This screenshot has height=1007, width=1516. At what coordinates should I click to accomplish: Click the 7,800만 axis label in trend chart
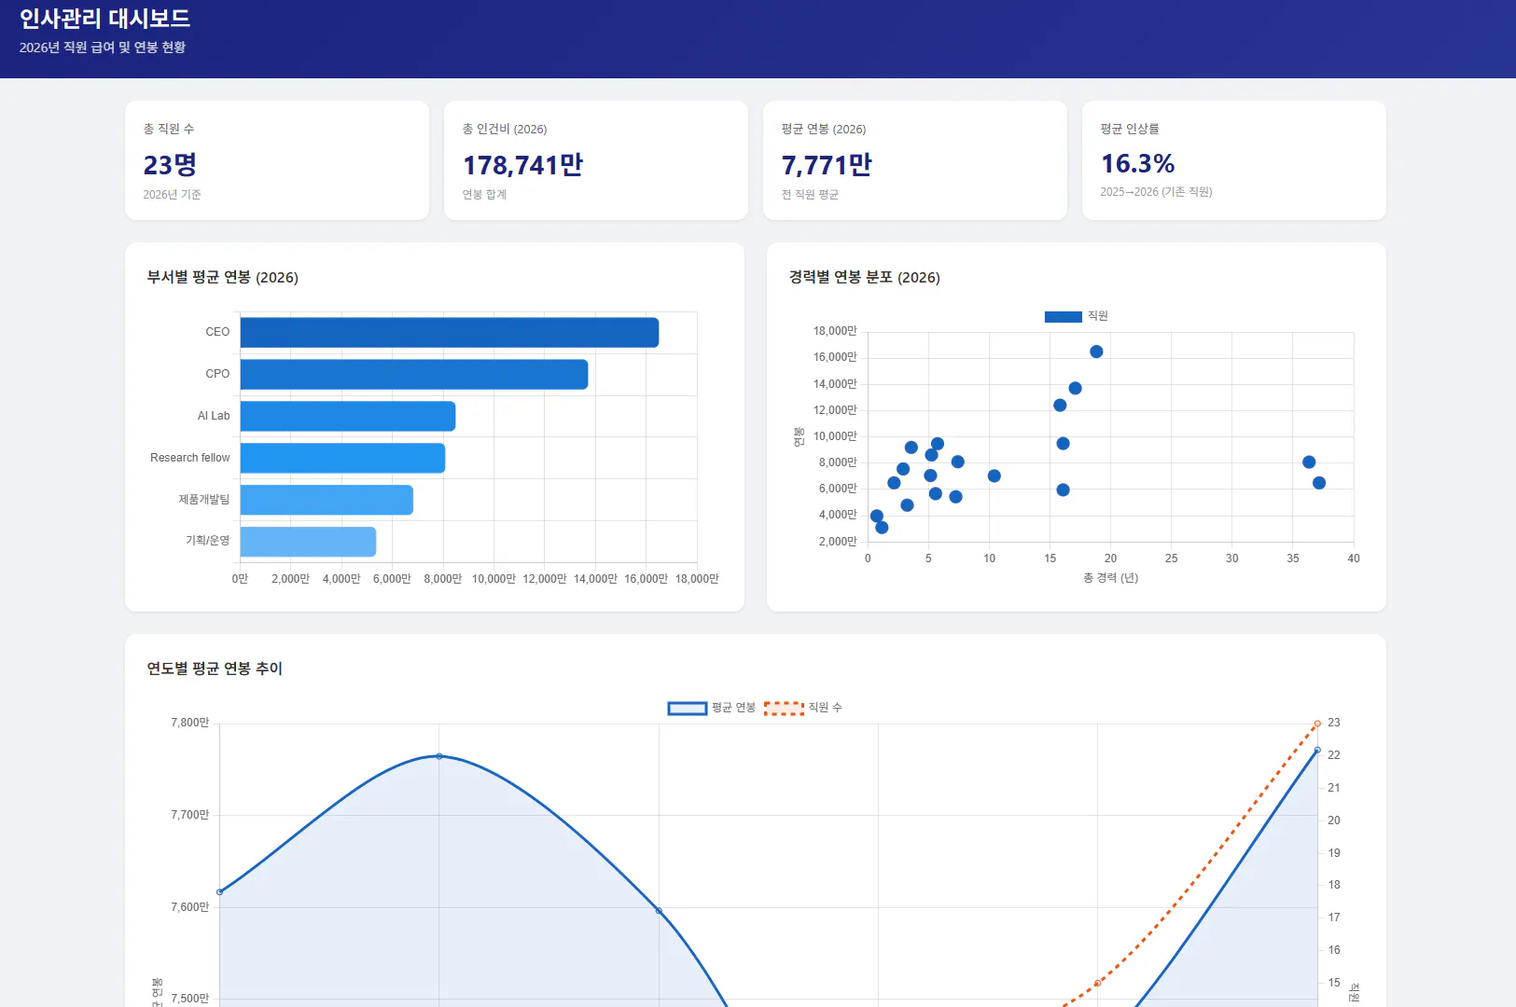pyautogui.click(x=189, y=723)
